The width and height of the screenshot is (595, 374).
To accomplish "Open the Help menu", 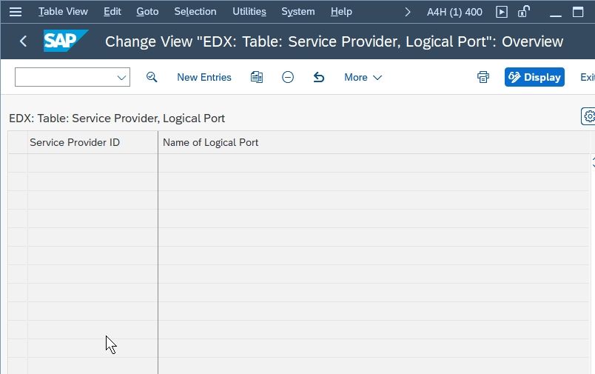I will coord(341,12).
